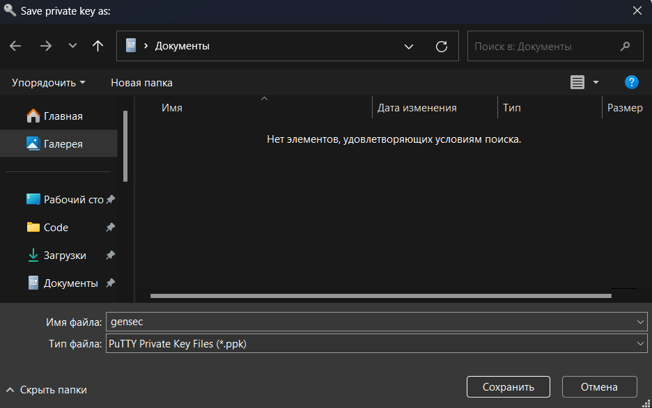This screenshot has width=652, height=408.
Task: Open Загрузки in the sidebar
Action: (x=59, y=255)
